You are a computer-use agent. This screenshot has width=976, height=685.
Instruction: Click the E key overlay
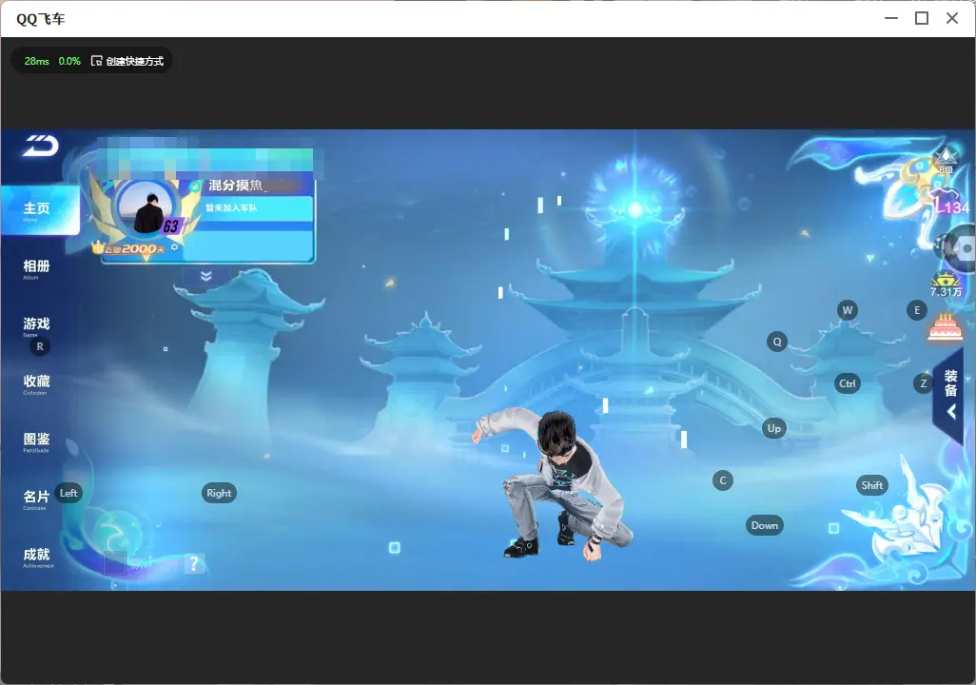(x=917, y=310)
